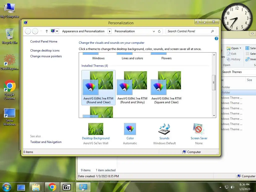The width and height of the screenshot is (256, 192).
Task: Click Search Themes field in Explorer window
Action: click(x=239, y=72)
